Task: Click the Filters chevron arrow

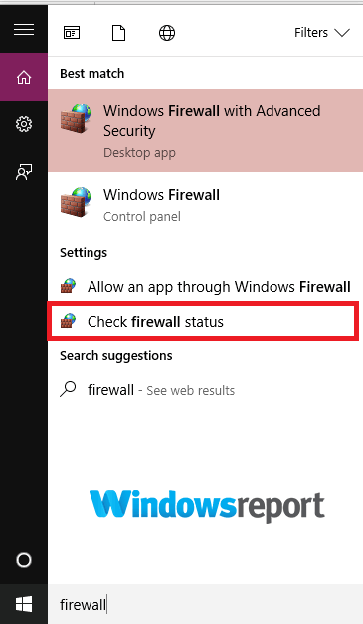Action: [x=342, y=33]
